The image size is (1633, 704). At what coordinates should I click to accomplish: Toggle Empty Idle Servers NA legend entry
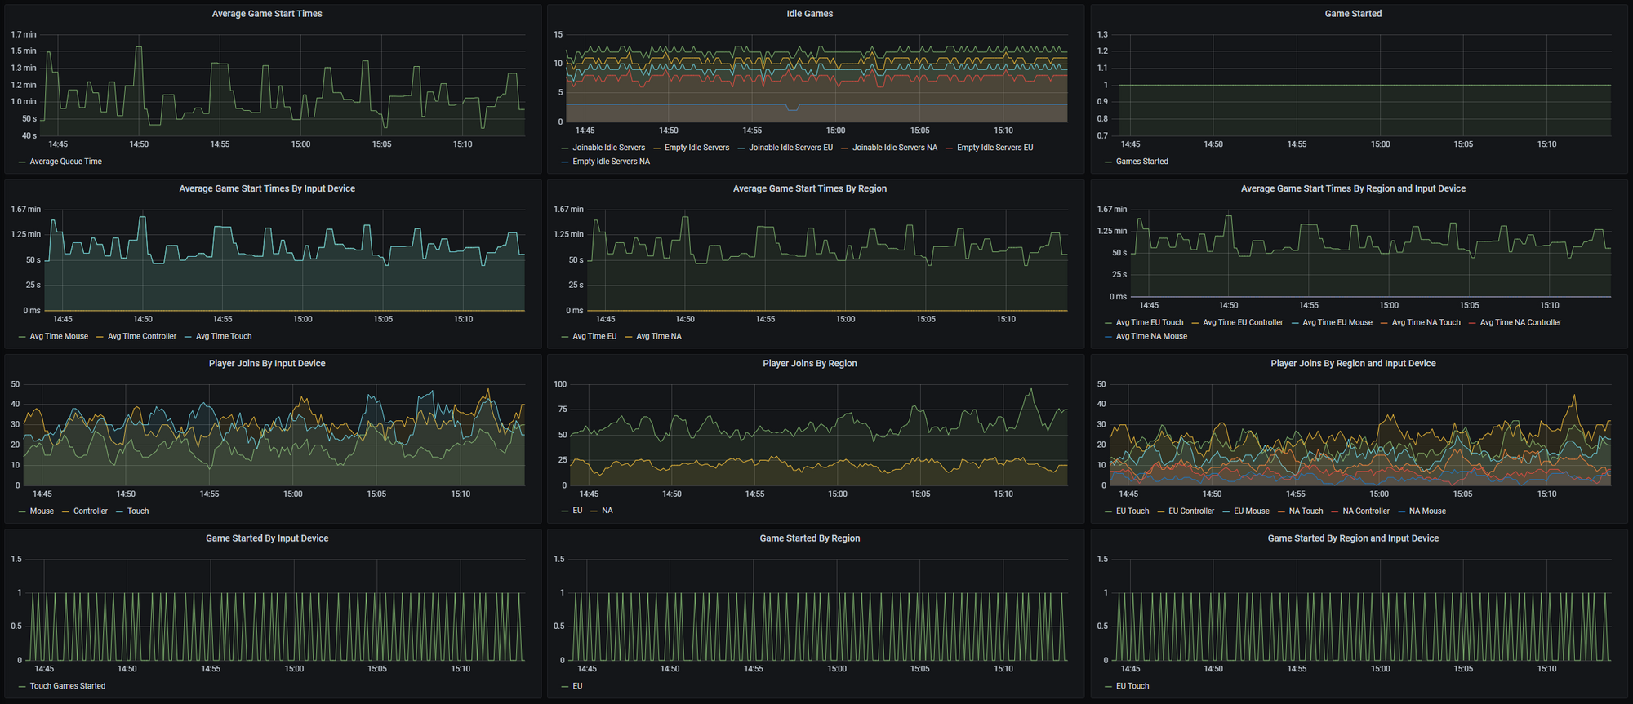coord(611,162)
